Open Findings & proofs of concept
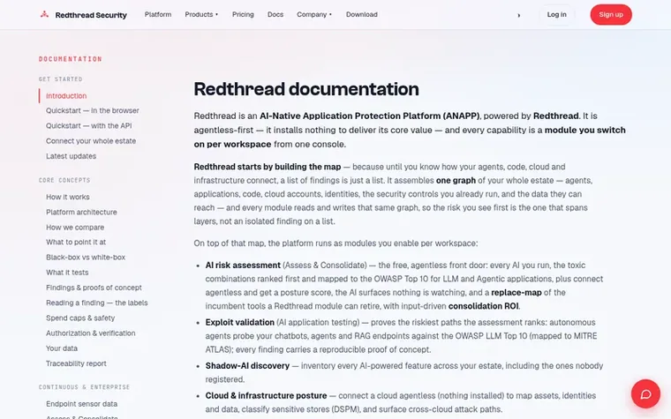 (94, 288)
